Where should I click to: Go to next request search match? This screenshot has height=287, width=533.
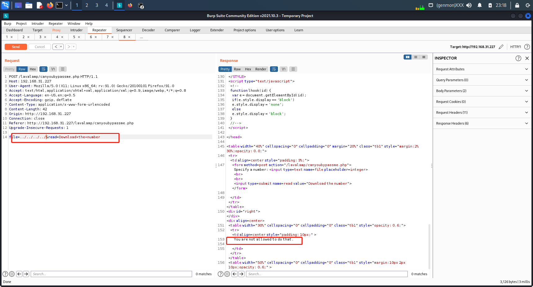point(26,274)
